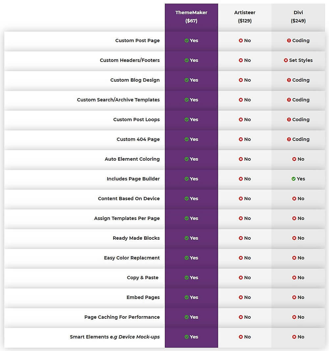Click the red X icon in Artisteer Custom Headers/Footers row
Viewport: 329px width, 351px height.
coord(240,60)
